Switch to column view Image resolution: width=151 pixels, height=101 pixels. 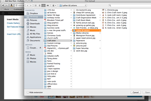44,5
